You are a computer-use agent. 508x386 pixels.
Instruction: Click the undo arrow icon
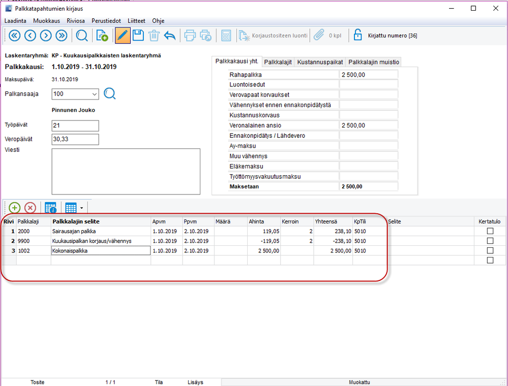[169, 36]
